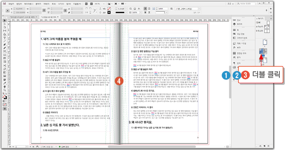Open the Edit menu

tap(19, 4)
